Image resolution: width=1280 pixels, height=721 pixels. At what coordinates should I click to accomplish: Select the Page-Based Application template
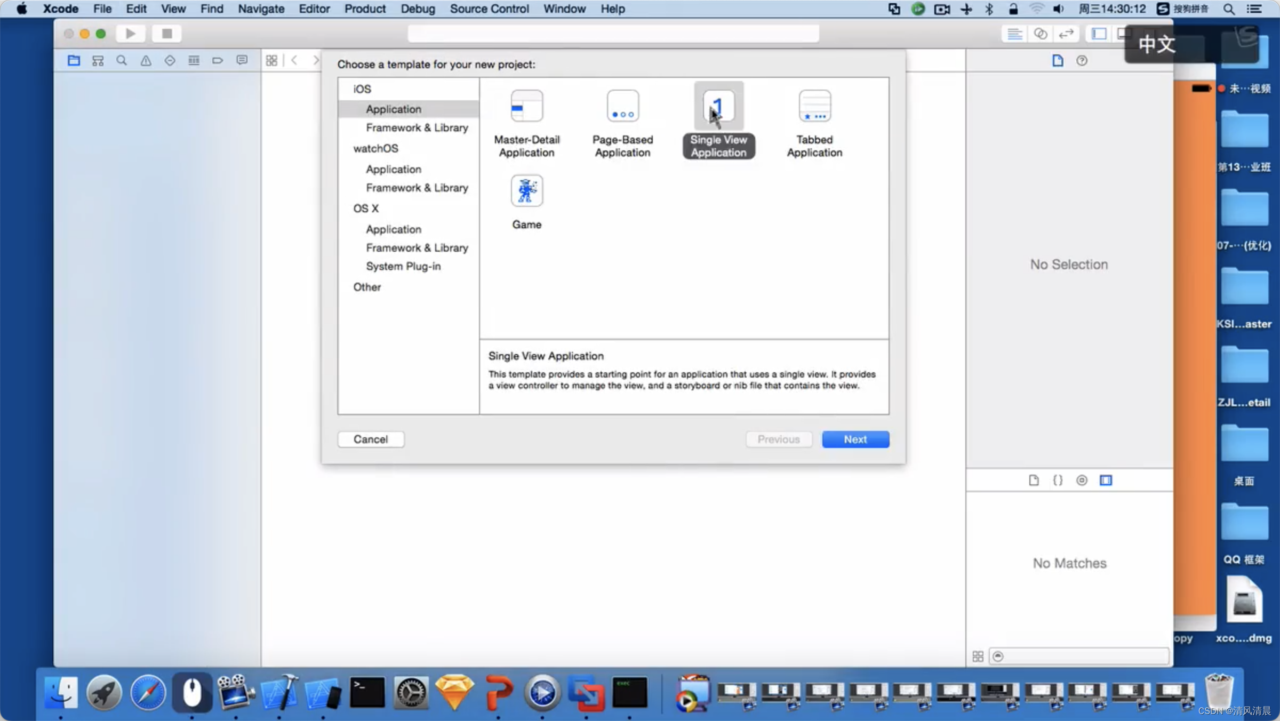[x=622, y=124]
